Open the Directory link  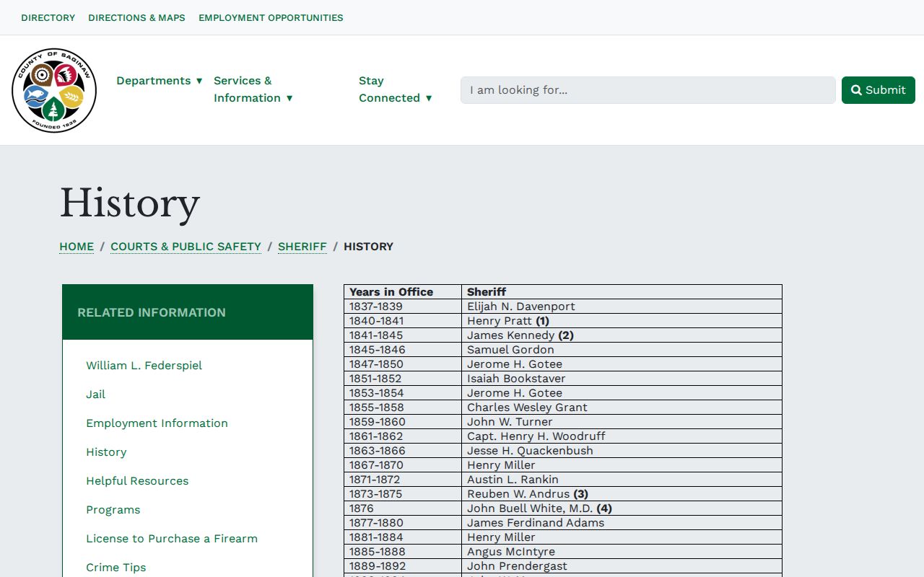(x=48, y=17)
